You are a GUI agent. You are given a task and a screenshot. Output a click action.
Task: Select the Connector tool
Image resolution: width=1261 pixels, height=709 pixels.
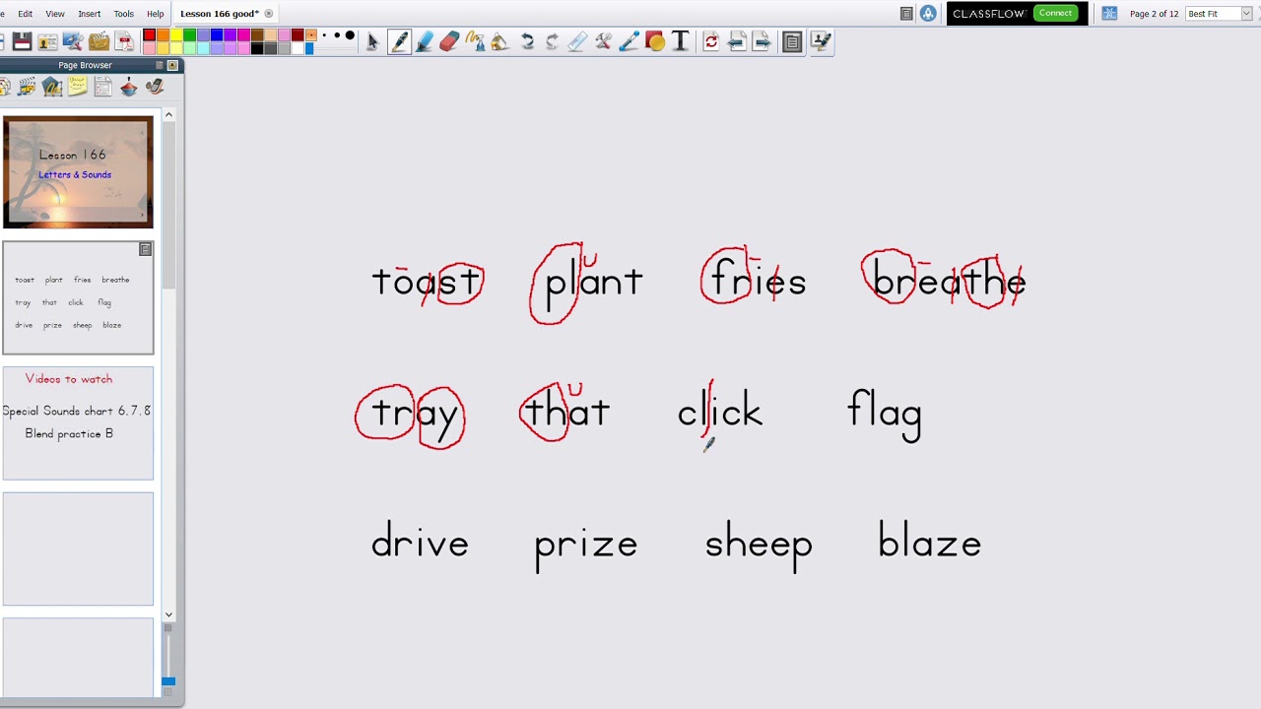(x=629, y=41)
